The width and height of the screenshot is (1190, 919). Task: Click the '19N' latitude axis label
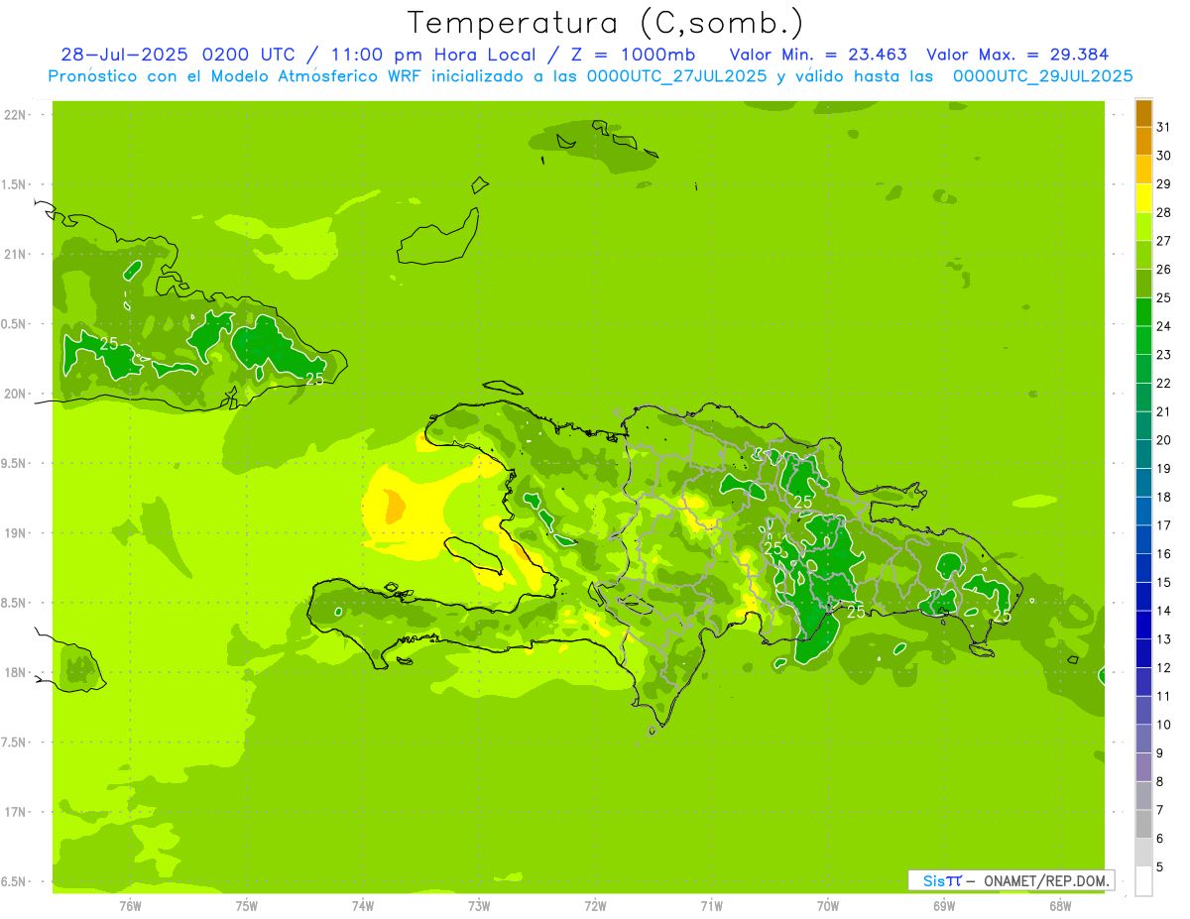coord(15,533)
